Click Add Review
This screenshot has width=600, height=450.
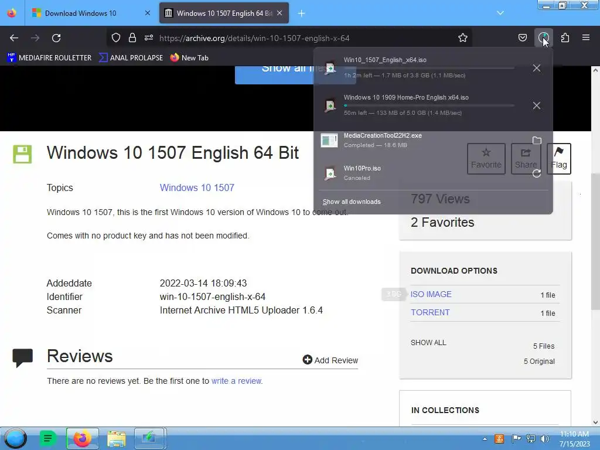coord(330,360)
